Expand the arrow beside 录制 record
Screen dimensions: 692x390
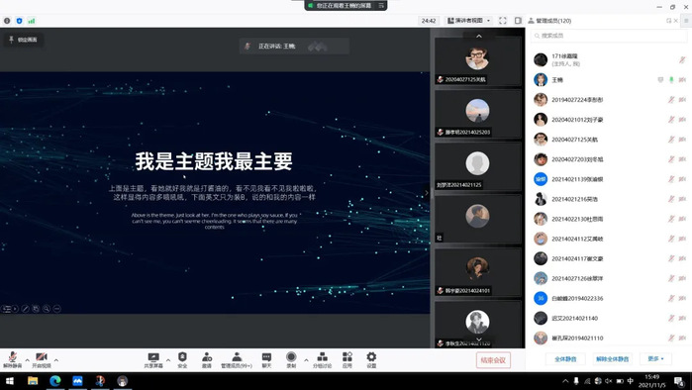point(306,360)
